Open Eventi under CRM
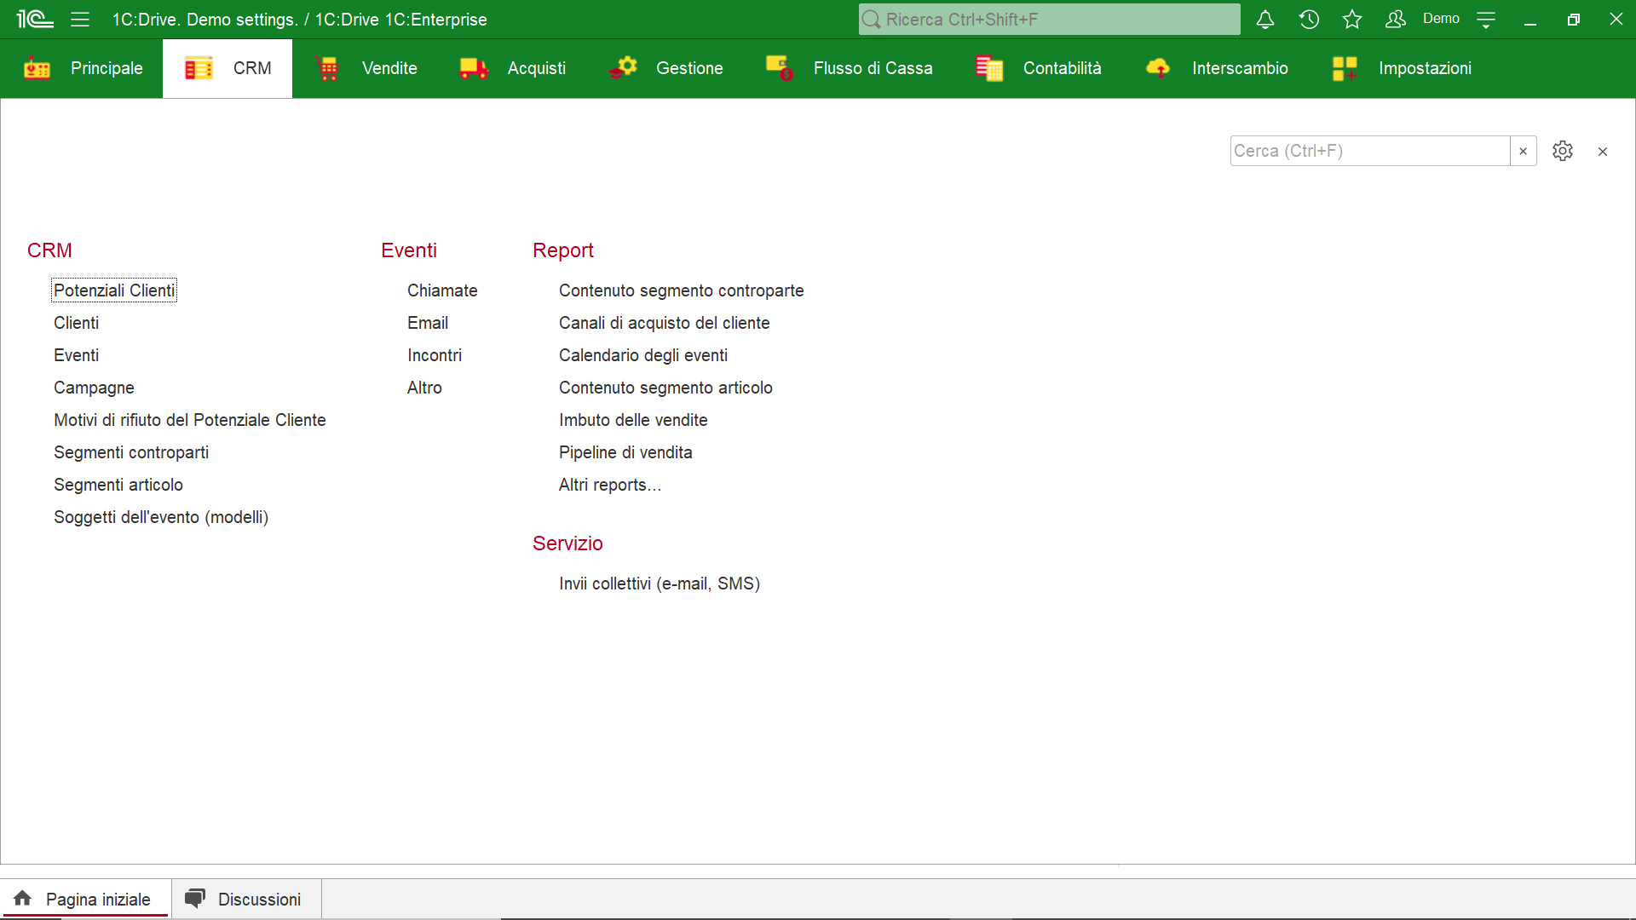 point(76,355)
